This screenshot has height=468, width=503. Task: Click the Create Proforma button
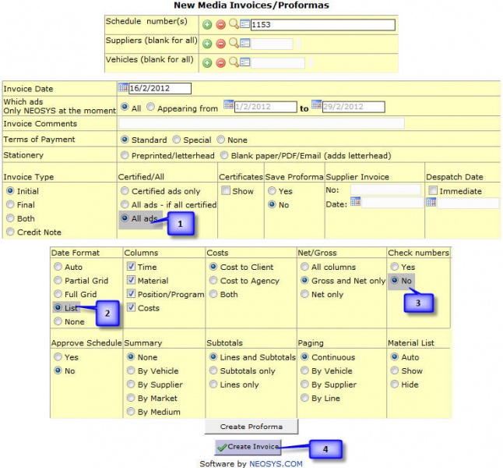(x=251, y=427)
